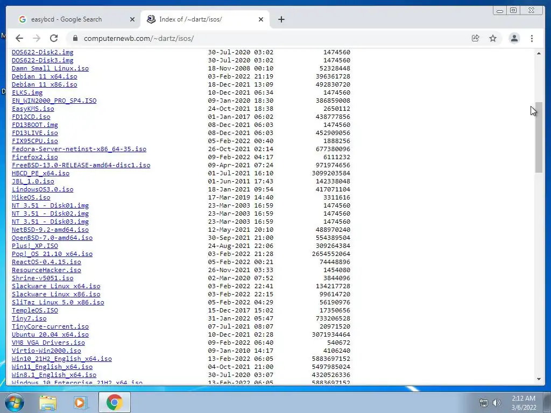This screenshot has height=413, width=551.
Task: Download Fedora-Server-netinst-x86_64-35.iso
Action: [79, 149]
